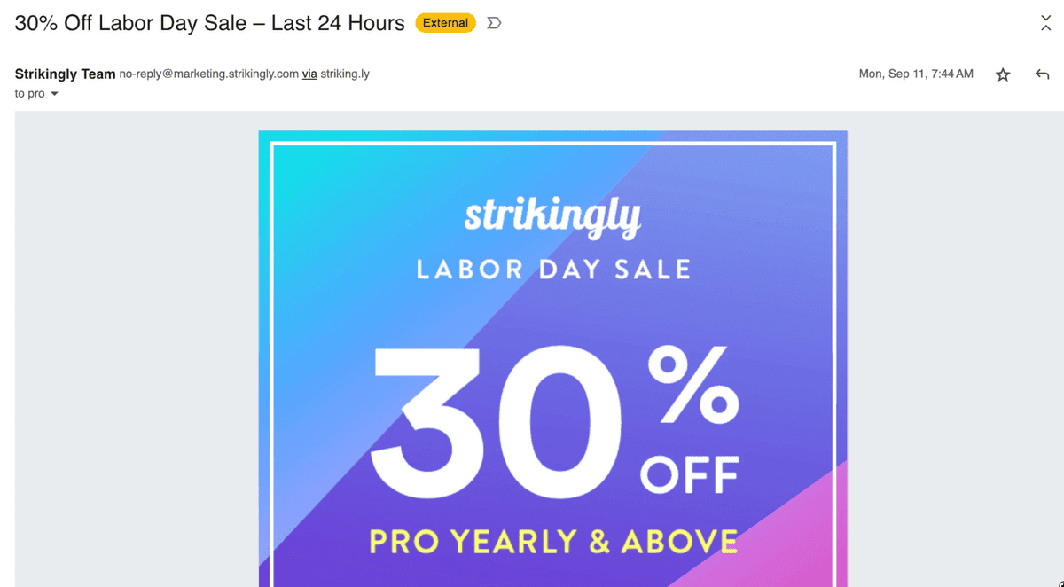
Task: Click the collapse all arrows icon
Action: (x=1046, y=23)
